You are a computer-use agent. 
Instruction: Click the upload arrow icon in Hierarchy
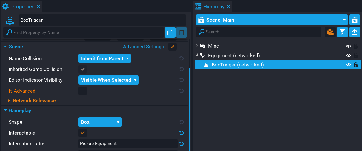pos(354,32)
